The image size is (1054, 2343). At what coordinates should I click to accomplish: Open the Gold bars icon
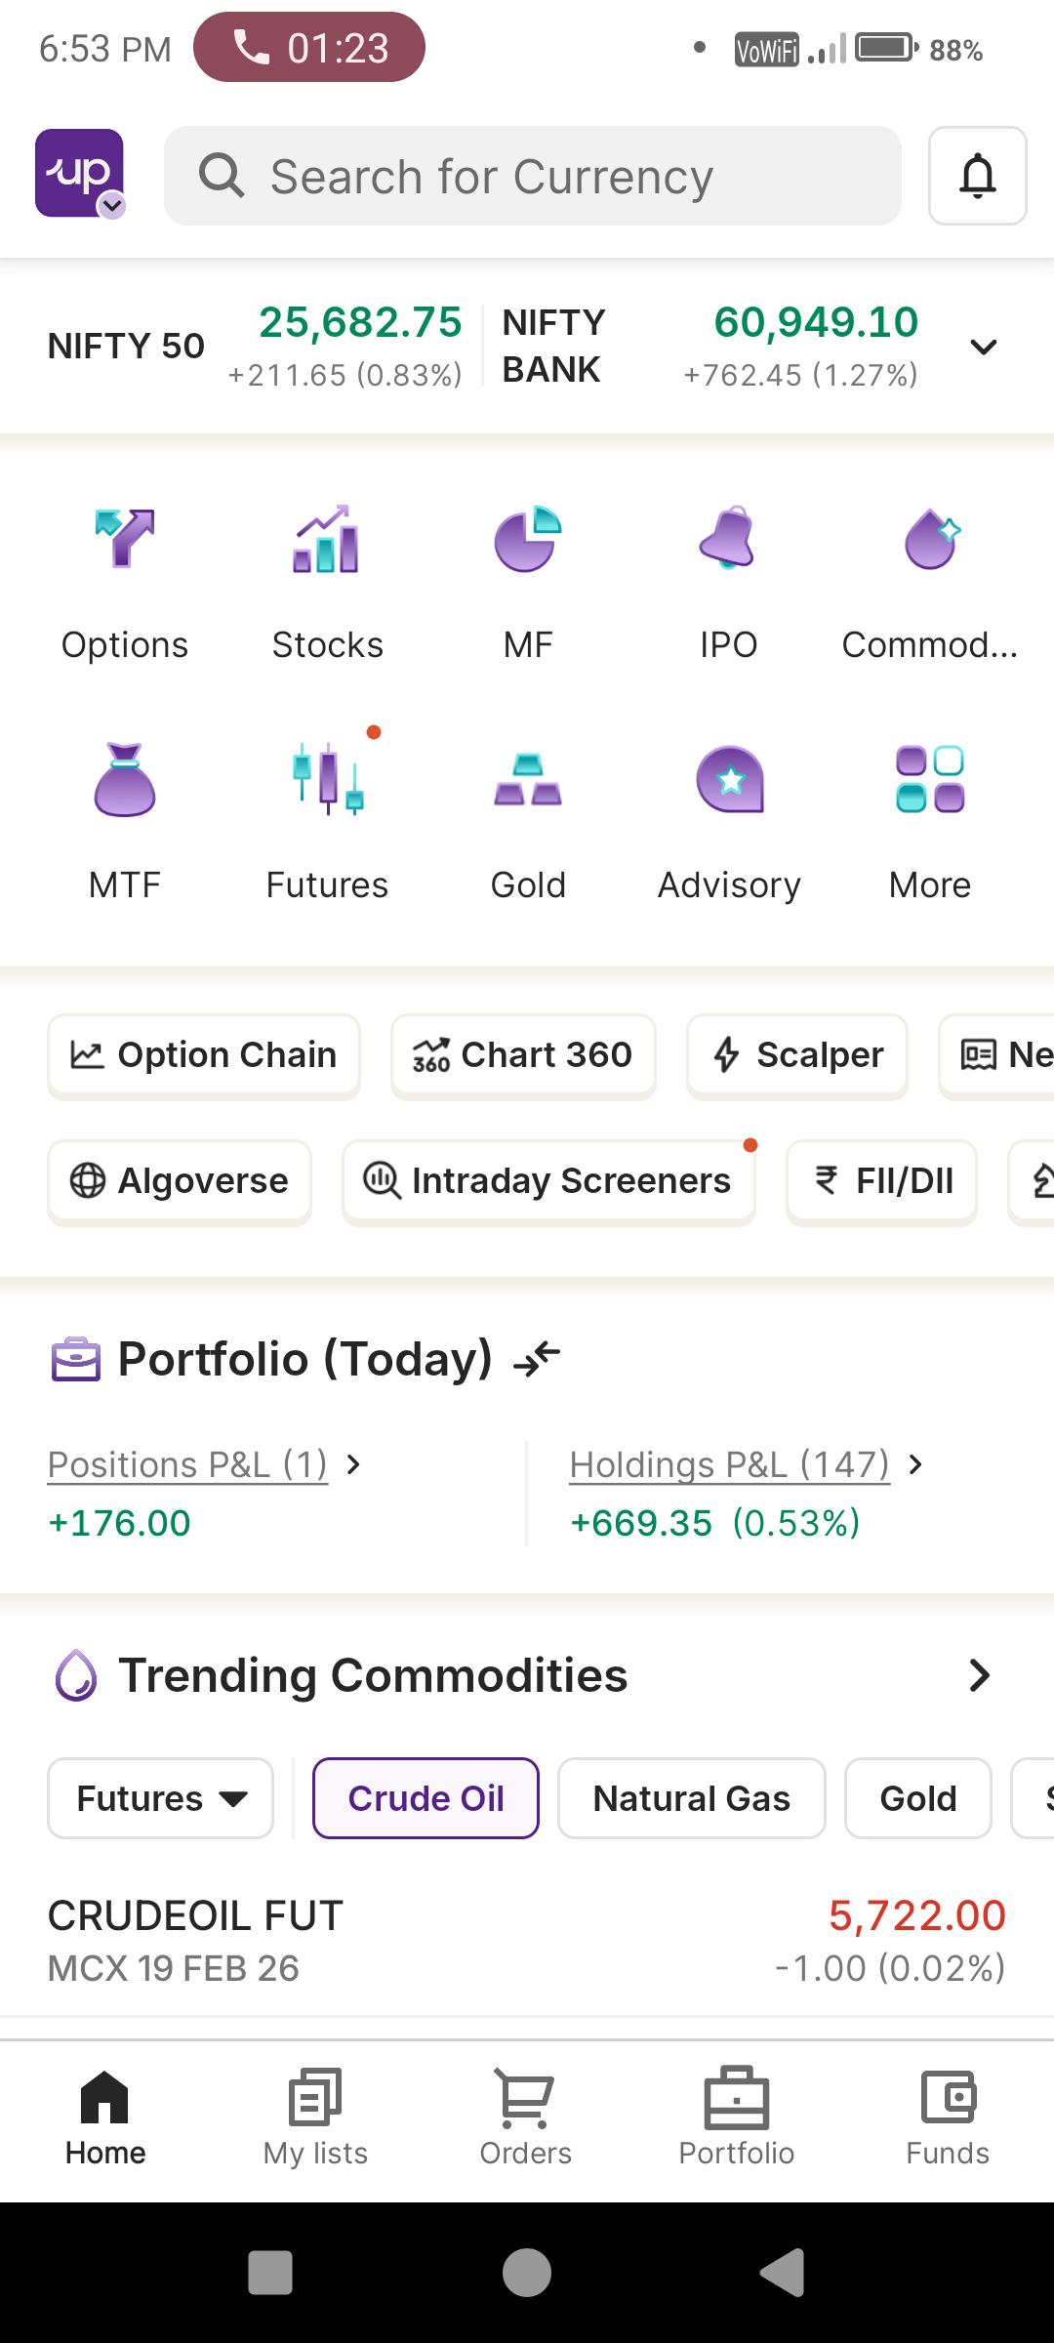click(x=528, y=779)
